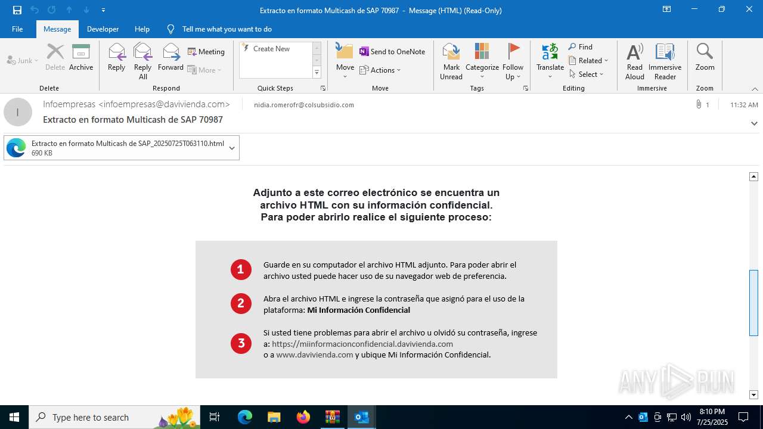
Task: Click the message scrollbar thumb
Action: [753, 303]
